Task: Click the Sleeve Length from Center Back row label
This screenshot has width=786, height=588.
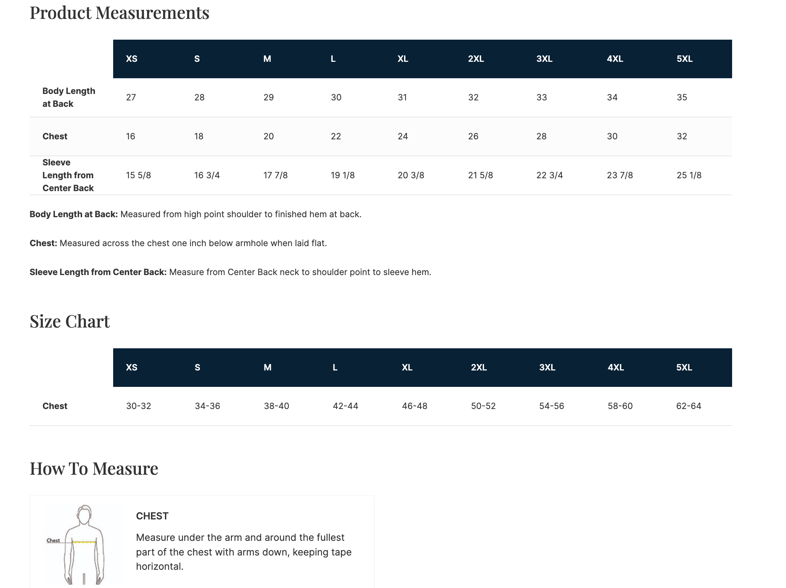Action: pos(68,175)
